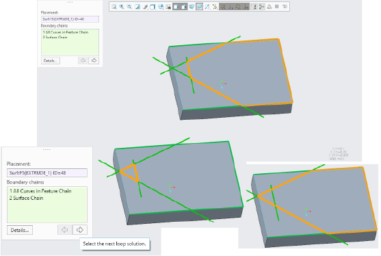Image resolution: width=381 pixels, height=256 pixels.
Task: Click previous loop arrow in smaller panel
Action: click(x=83, y=60)
